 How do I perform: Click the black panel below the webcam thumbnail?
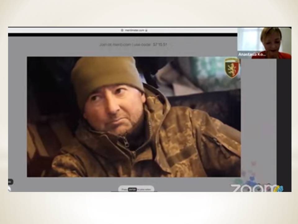(284, 124)
